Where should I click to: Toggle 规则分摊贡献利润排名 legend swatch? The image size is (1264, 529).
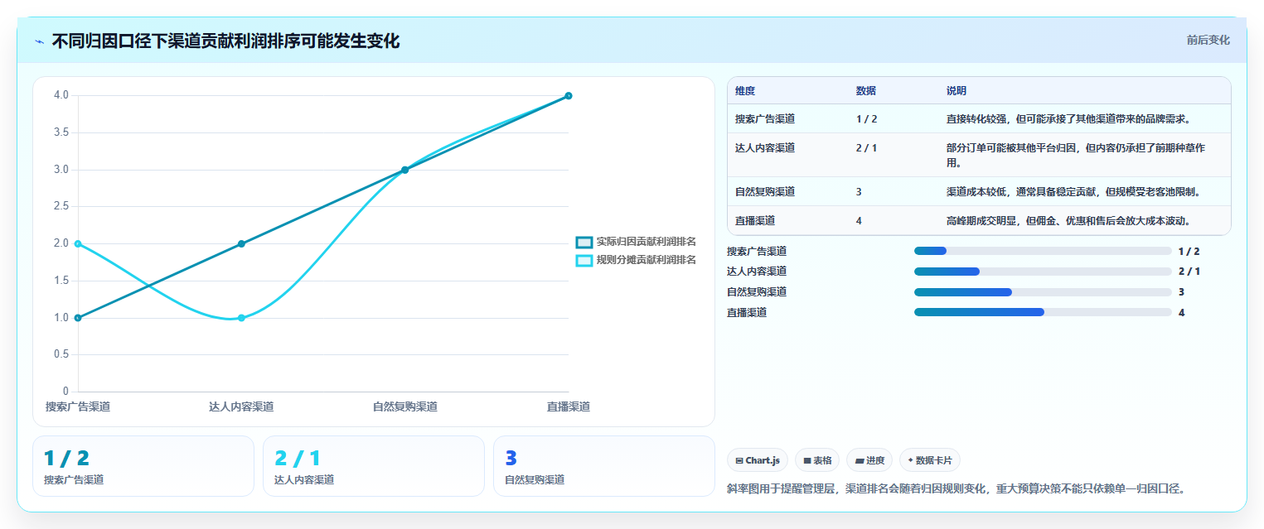(x=584, y=260)
